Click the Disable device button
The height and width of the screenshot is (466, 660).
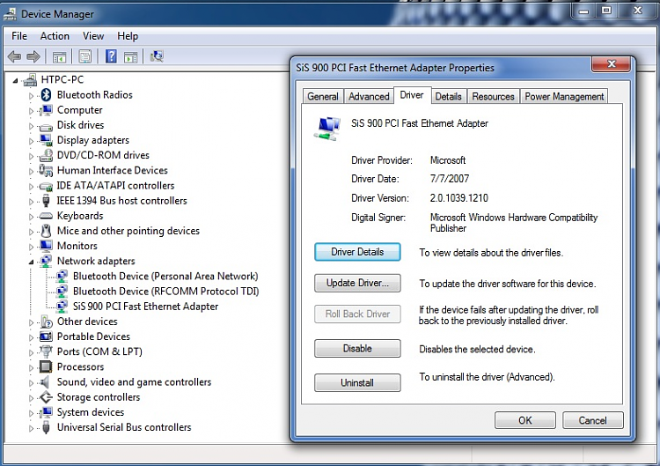point(357,349)
